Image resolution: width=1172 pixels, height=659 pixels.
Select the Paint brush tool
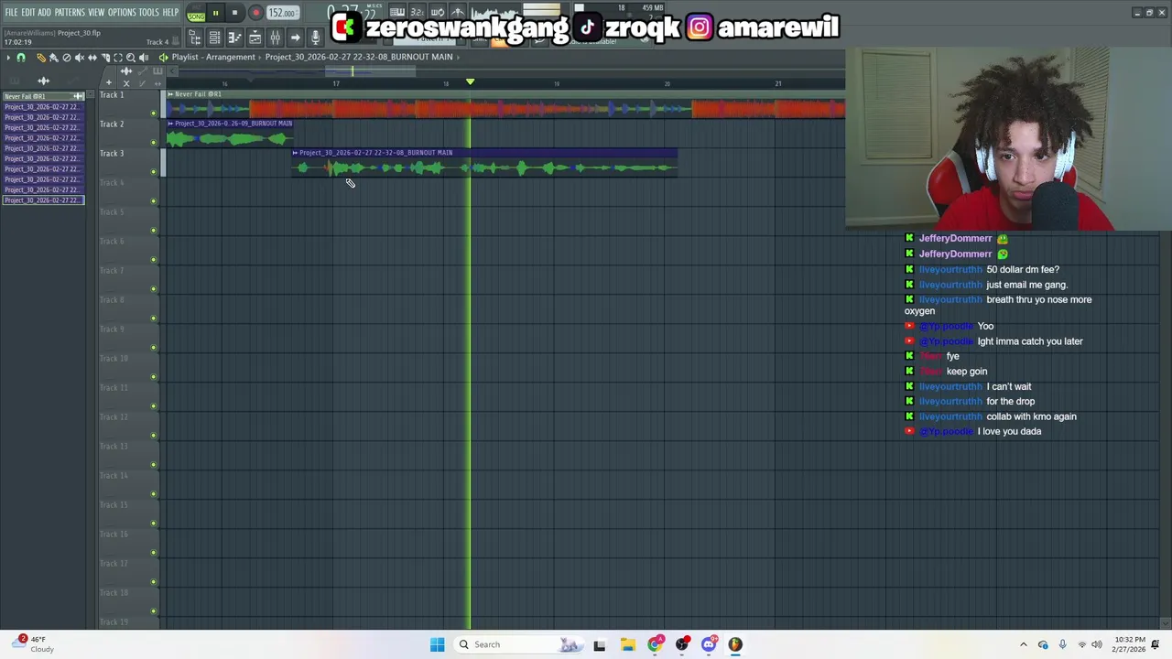click(53, 58)
